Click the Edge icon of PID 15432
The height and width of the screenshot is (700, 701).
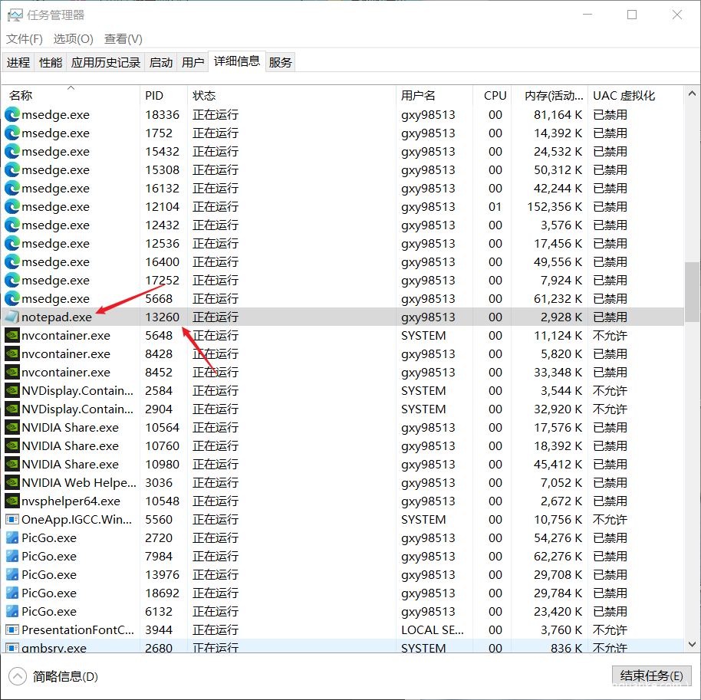click(x=12, y=152)
